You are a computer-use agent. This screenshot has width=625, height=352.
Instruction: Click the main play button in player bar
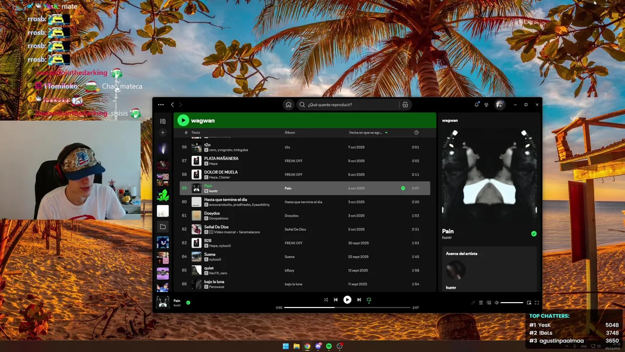347,300
